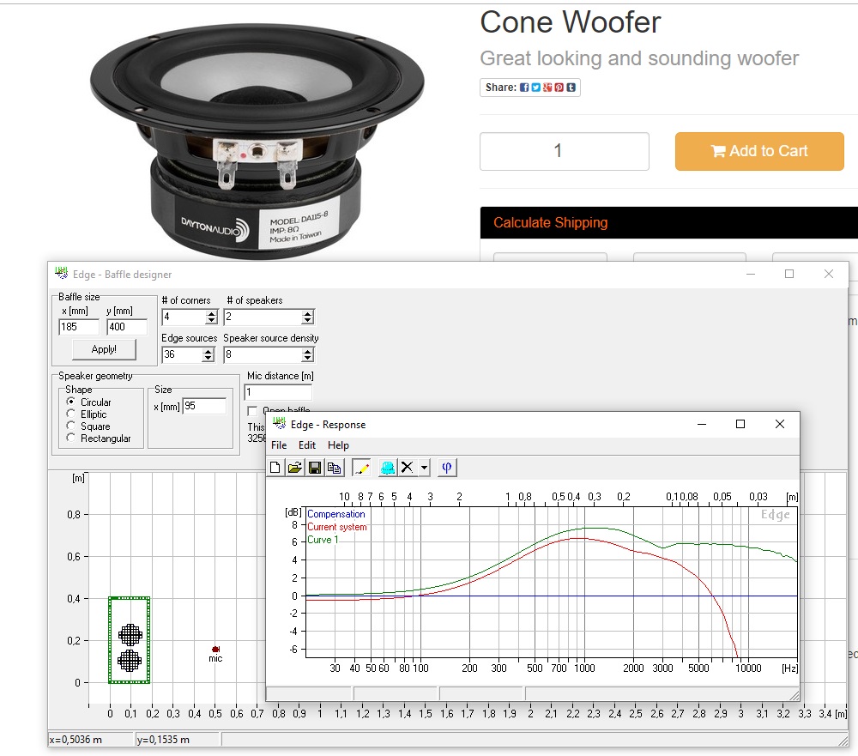Decrease Speaker source density spinner
This screenshot has width=858, height=756.
pos(308,359)
